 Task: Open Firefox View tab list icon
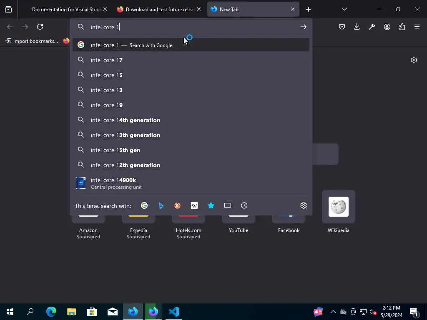[x=8, y=10]
